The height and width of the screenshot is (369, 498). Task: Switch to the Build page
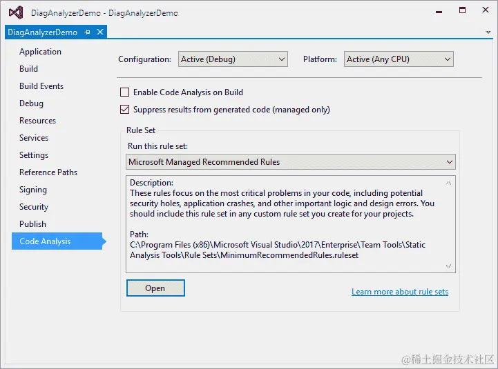28,69
